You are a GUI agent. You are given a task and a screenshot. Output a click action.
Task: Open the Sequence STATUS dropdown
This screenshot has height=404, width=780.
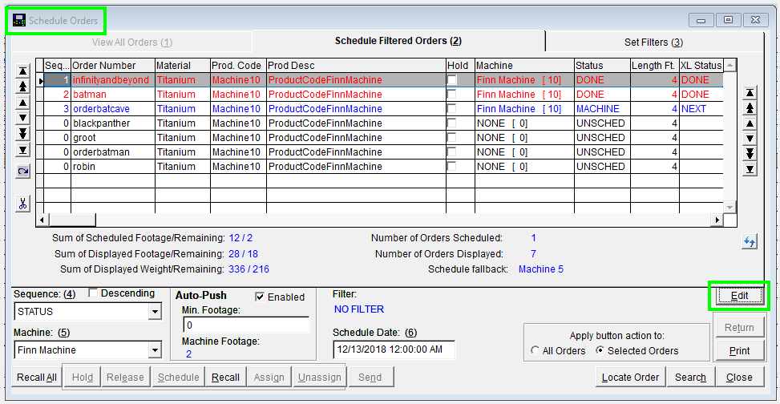(x=156, y=313)
